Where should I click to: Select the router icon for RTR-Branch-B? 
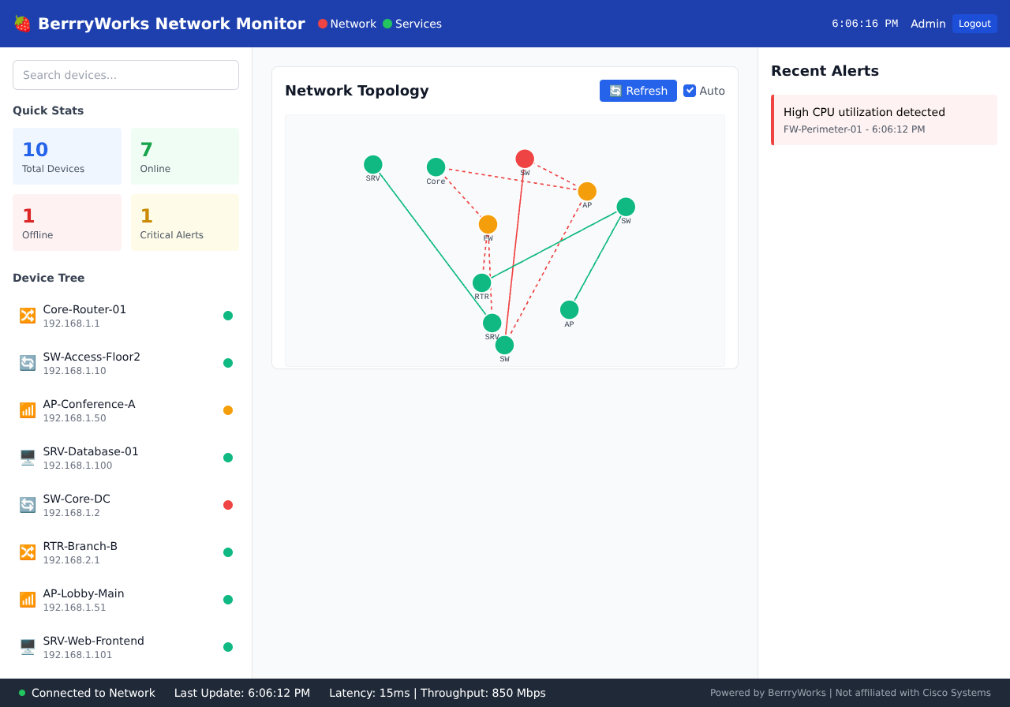point(28,552)
